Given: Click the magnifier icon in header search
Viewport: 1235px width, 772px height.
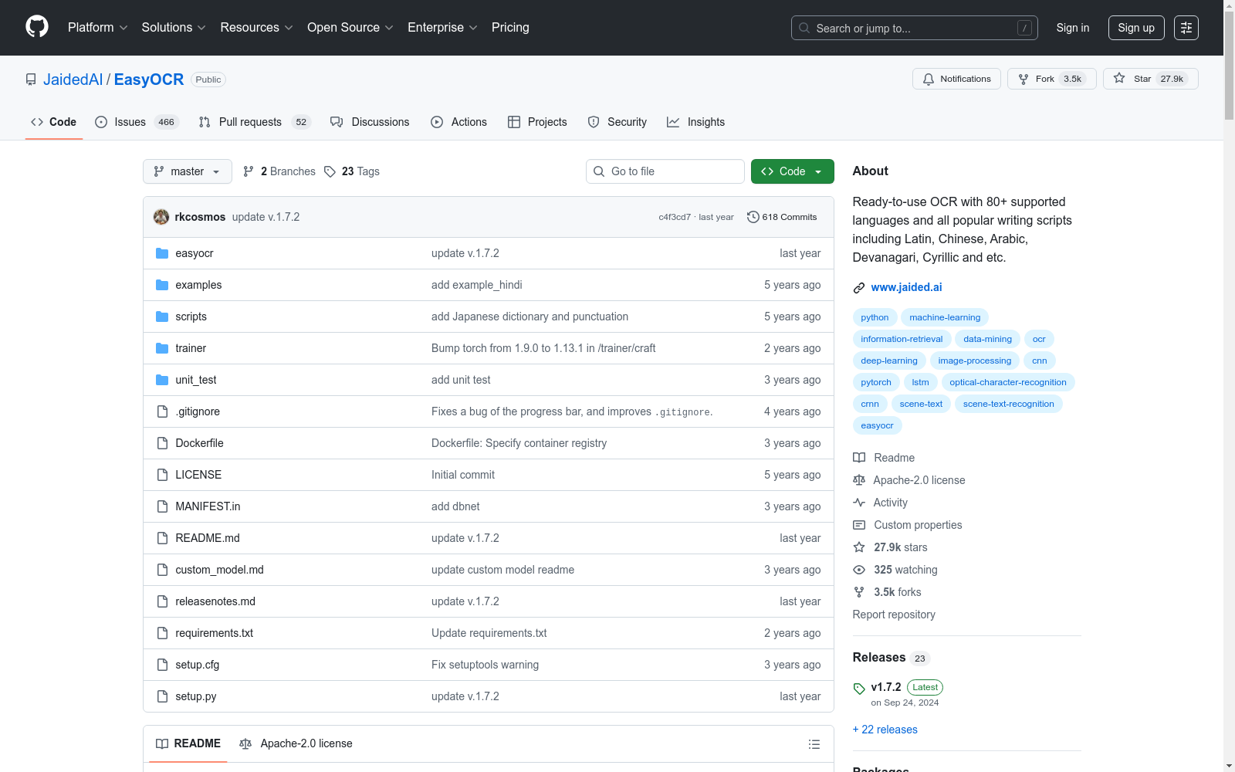Looking at the screenshot, I should pos(804,28).
